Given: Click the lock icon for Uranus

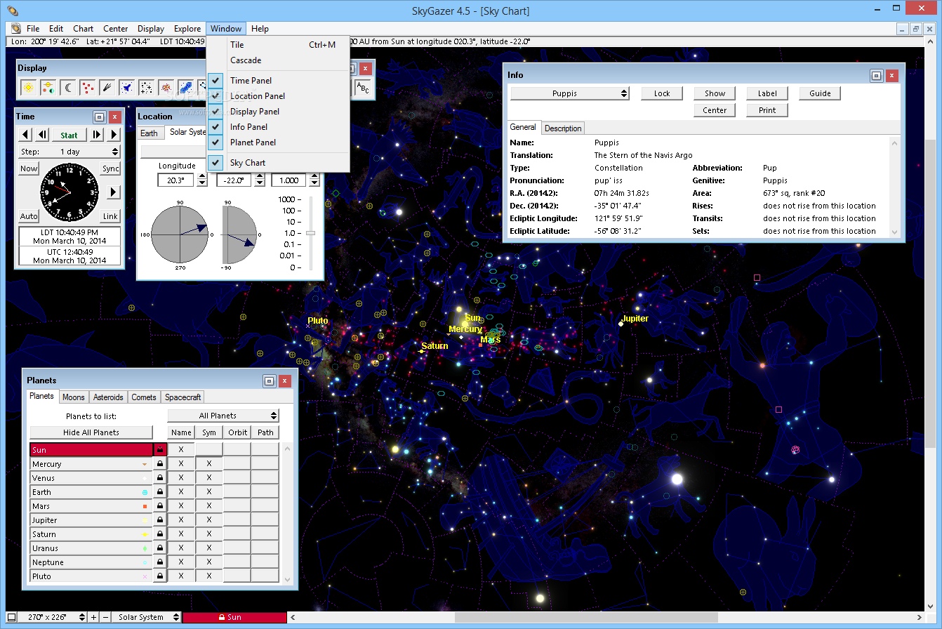Looking at the screenshot, I should [x=160, y=548].
